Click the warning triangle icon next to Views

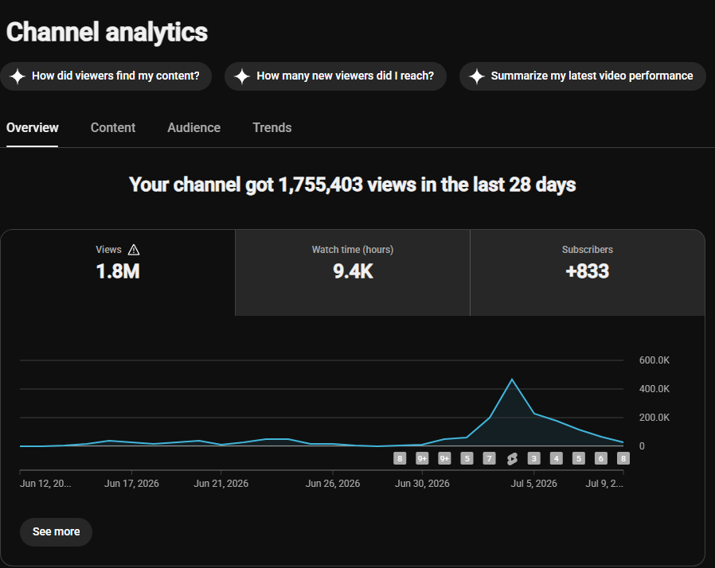134,250
